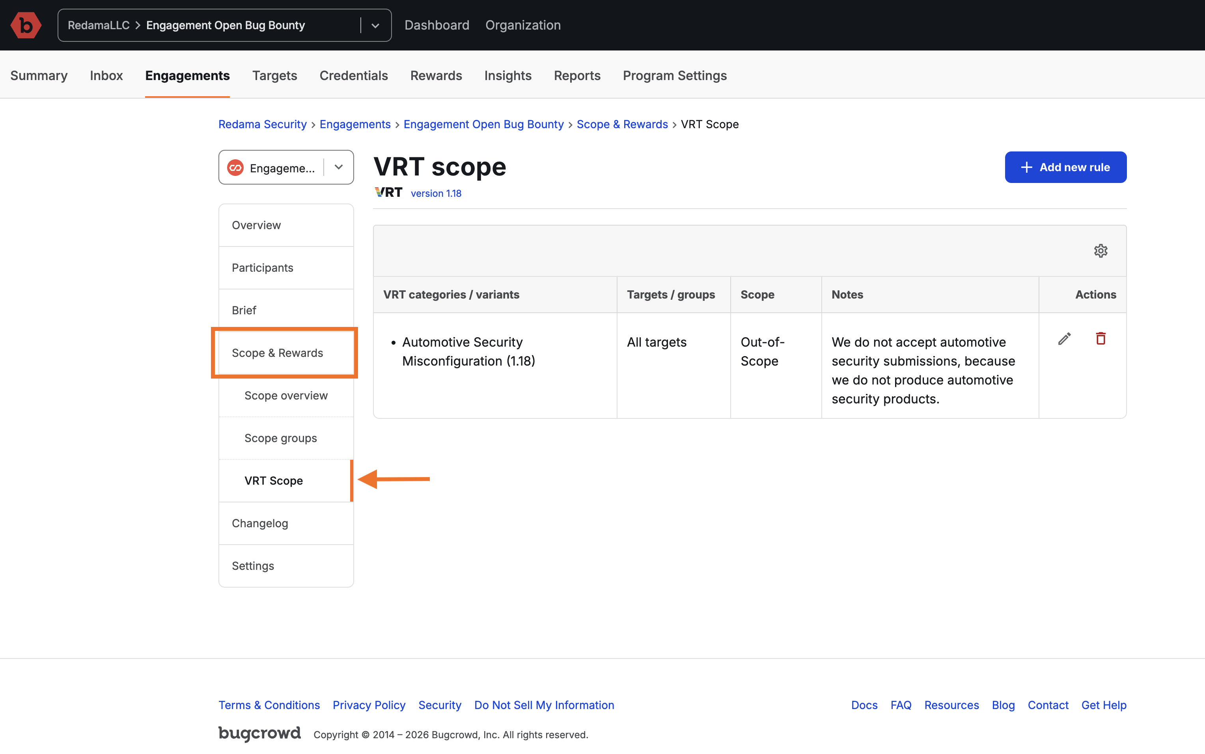
Task: Open Blog footer link
Action: (1003, 705)
